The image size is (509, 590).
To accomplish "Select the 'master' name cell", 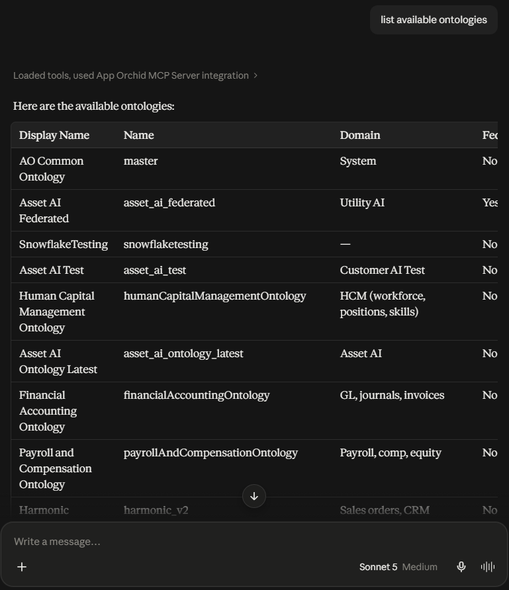I will click(141, 161).
